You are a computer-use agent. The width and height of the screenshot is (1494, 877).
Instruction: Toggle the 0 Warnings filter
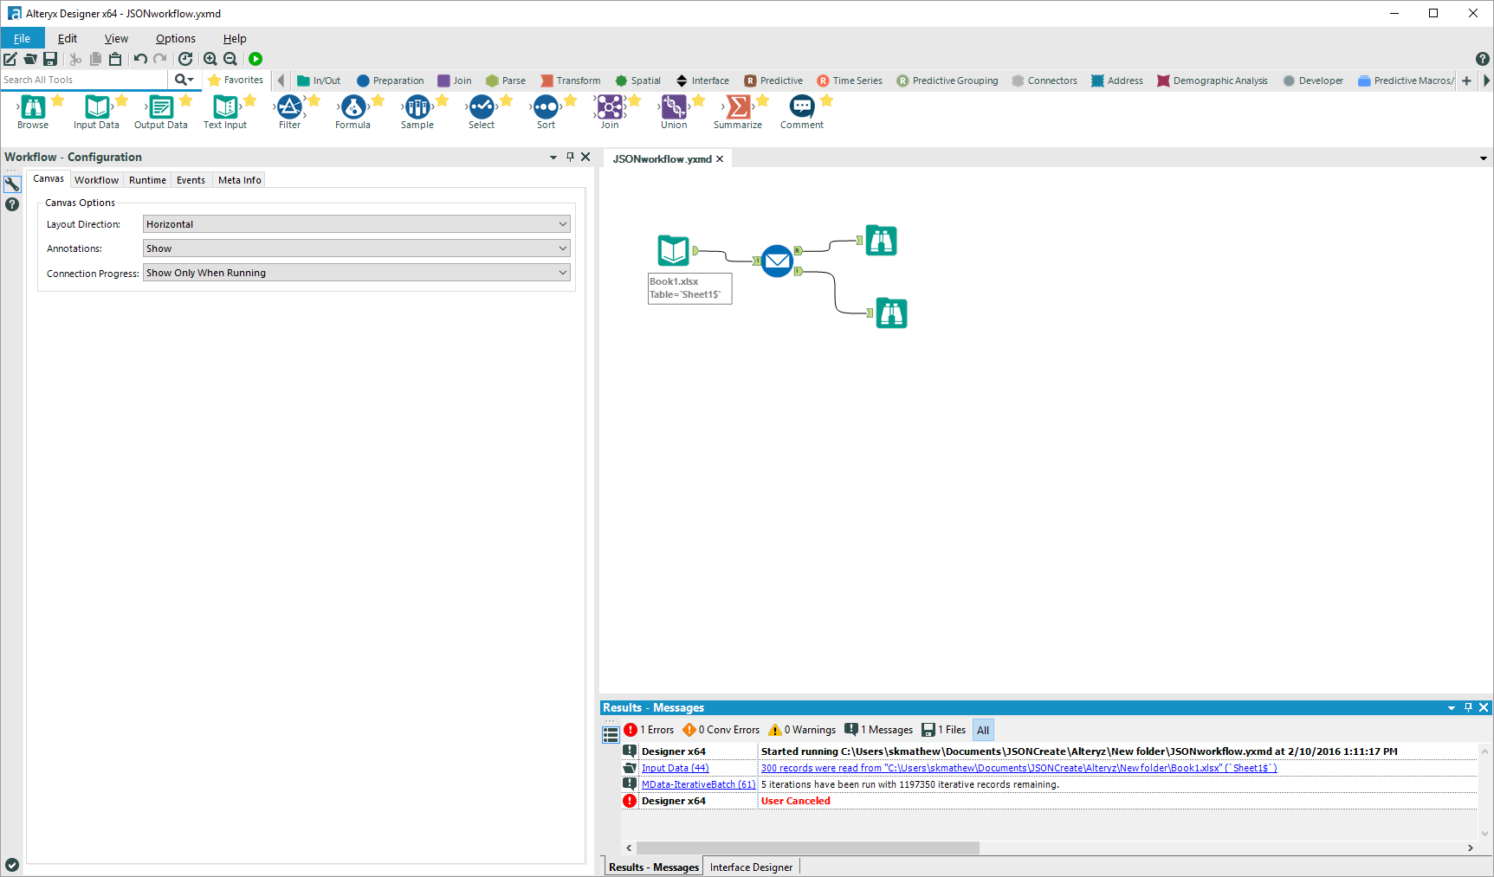pos(802,730)
